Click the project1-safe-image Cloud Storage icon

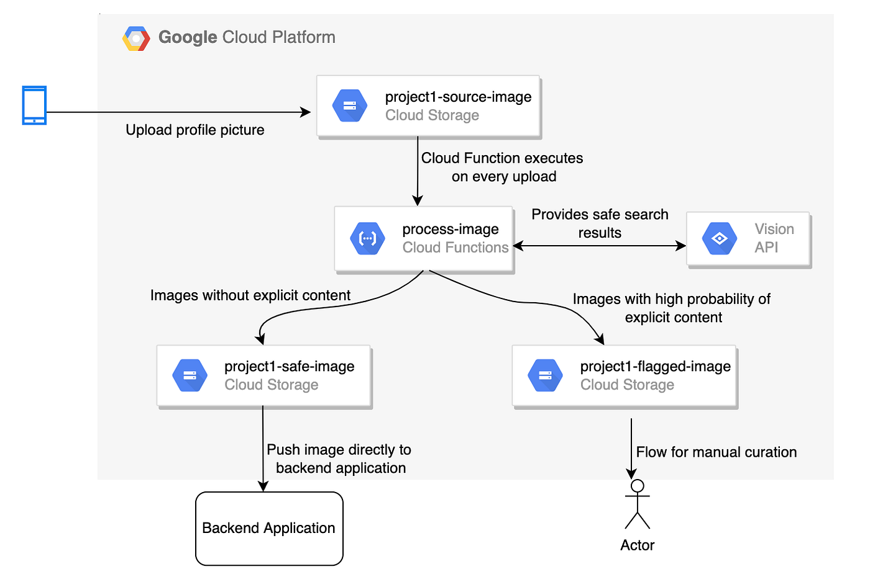[190, 375]
